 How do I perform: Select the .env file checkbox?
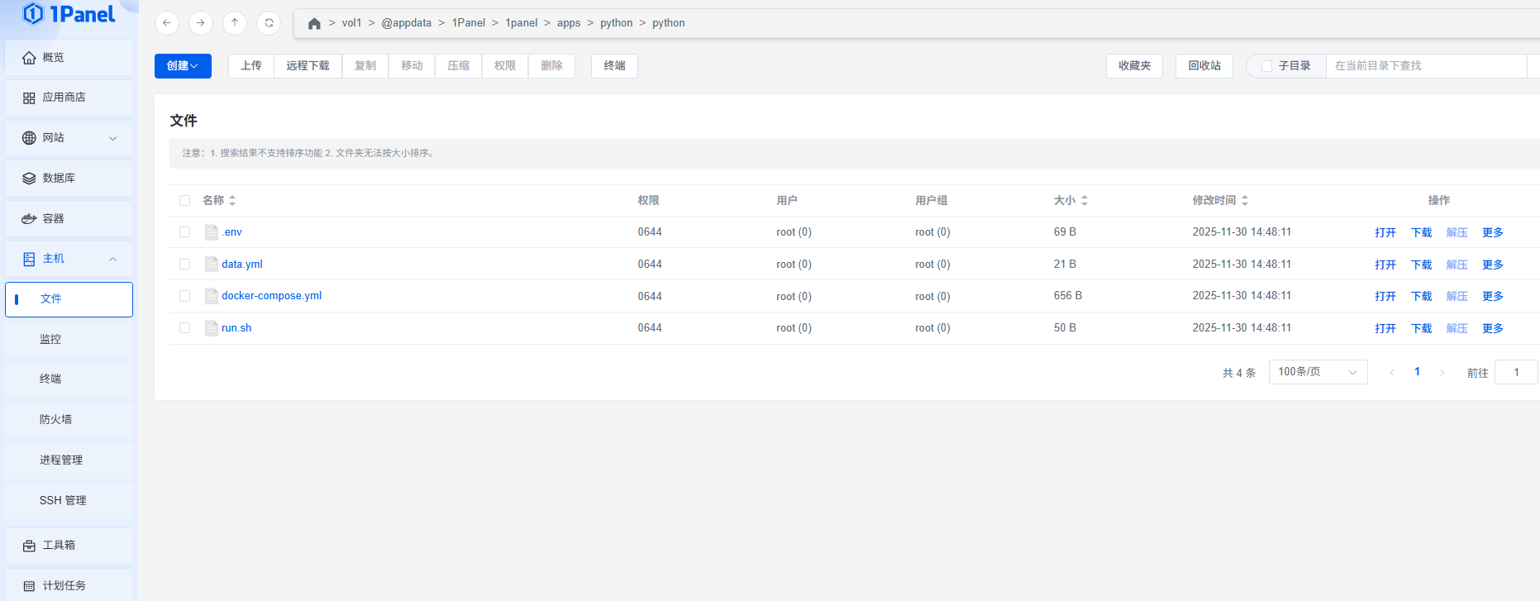(x=184, y=232)
